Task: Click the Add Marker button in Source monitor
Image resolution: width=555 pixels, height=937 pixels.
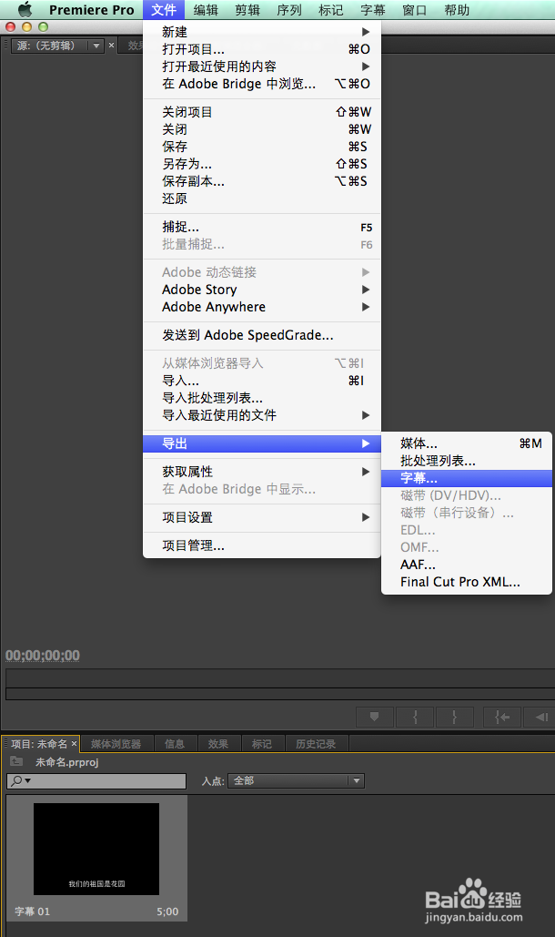Action: click(x=375, y=717)
